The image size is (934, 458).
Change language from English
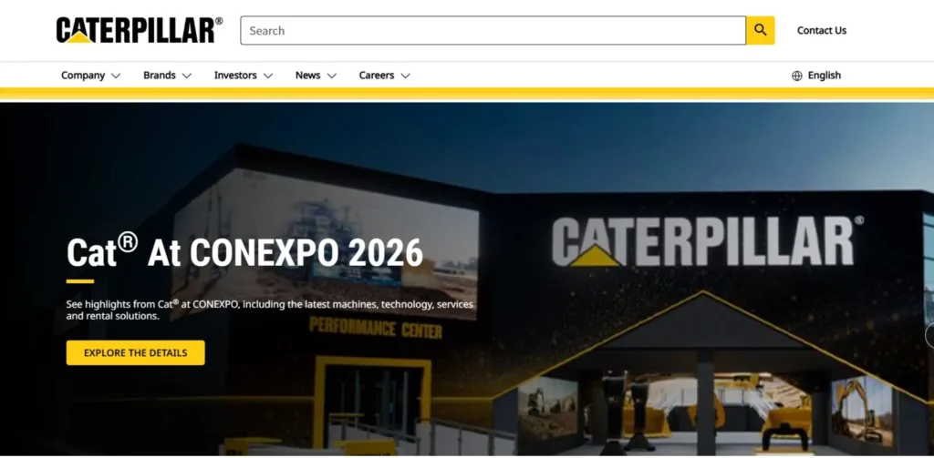[x=825, y=76]
